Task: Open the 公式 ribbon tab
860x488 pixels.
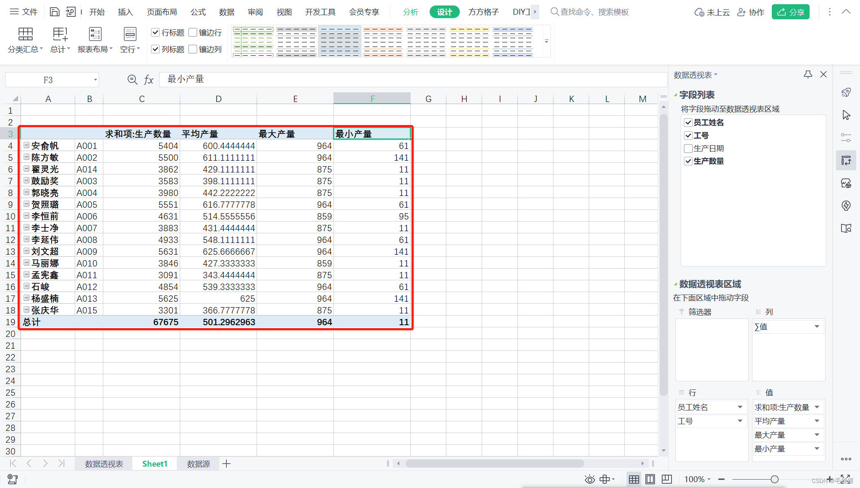Action: click(x=198, y=12)
